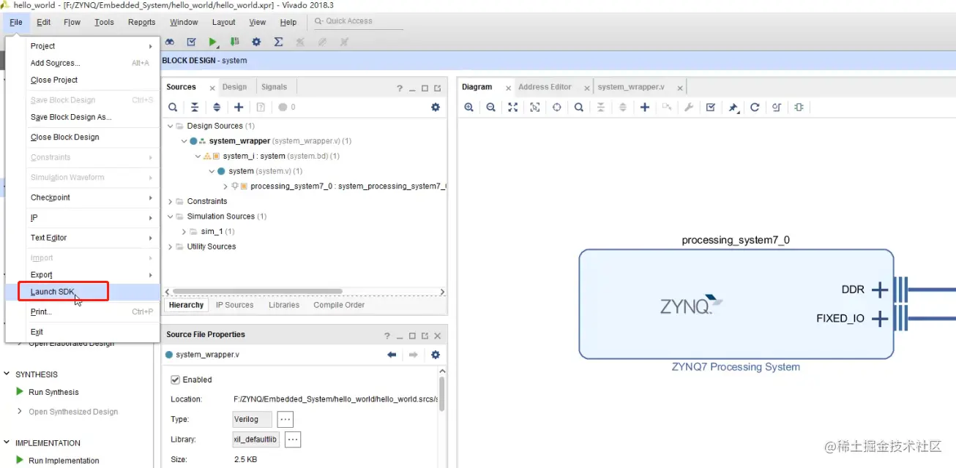Regenerate layout in Diagram toolbar
The height and width of the screenshot is (468, 956).
(755, 107)
